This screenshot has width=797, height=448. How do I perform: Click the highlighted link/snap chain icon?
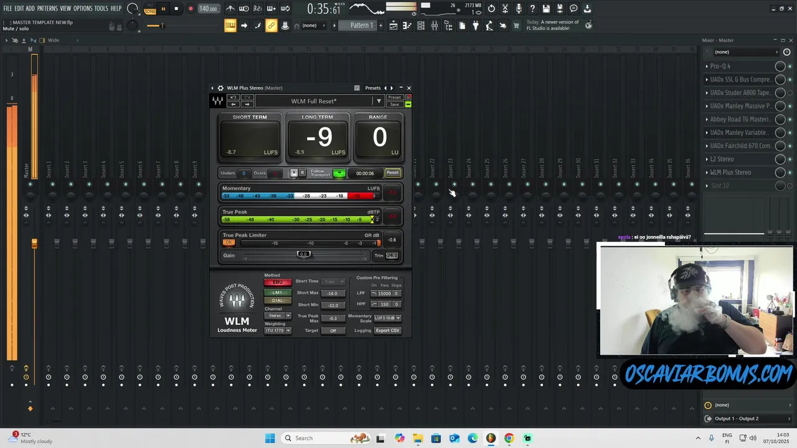click(x=271, y=26)
